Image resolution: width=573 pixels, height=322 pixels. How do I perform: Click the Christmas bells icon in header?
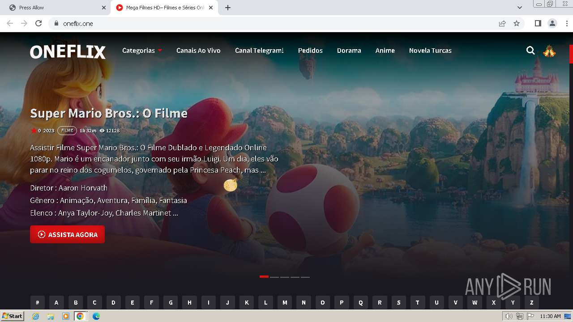(x=549, y=51)
